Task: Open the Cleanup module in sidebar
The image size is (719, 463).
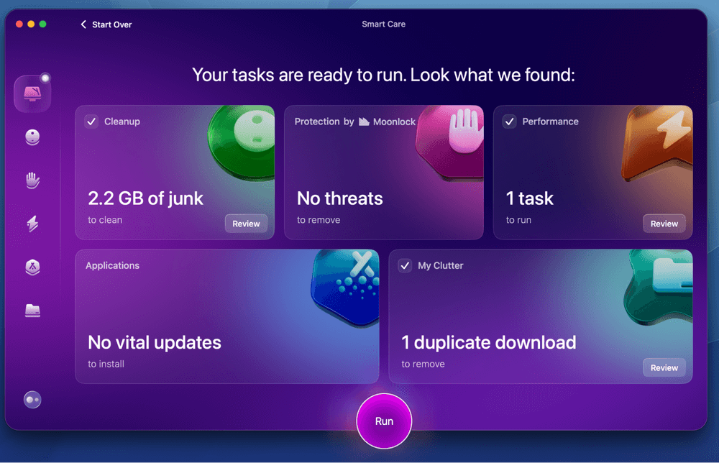Action: pyautogui.click(x=32, y=137)
